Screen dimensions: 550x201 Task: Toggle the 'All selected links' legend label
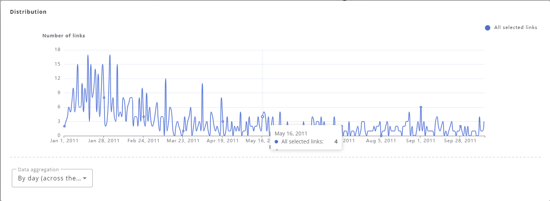point(516,27)
